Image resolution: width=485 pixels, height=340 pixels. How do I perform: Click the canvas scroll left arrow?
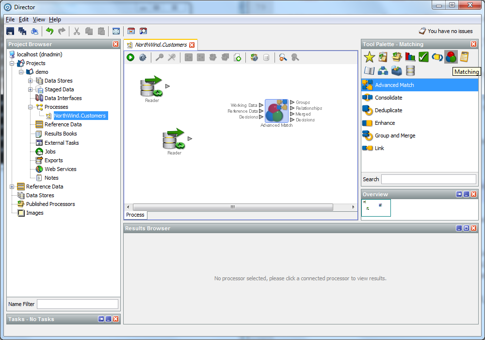coord(129,207)
